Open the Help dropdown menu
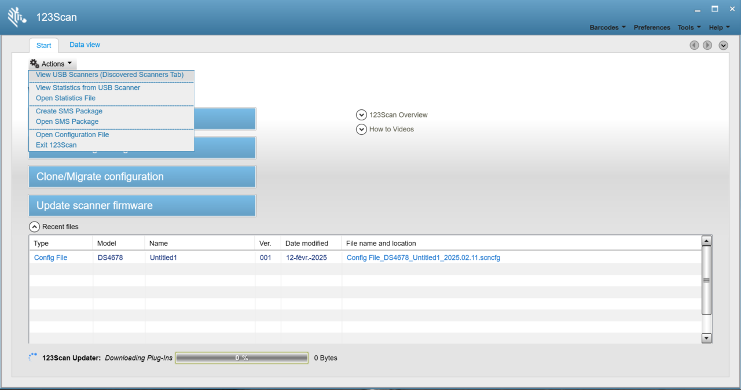 pyautogui.click(x=719, y=27)
